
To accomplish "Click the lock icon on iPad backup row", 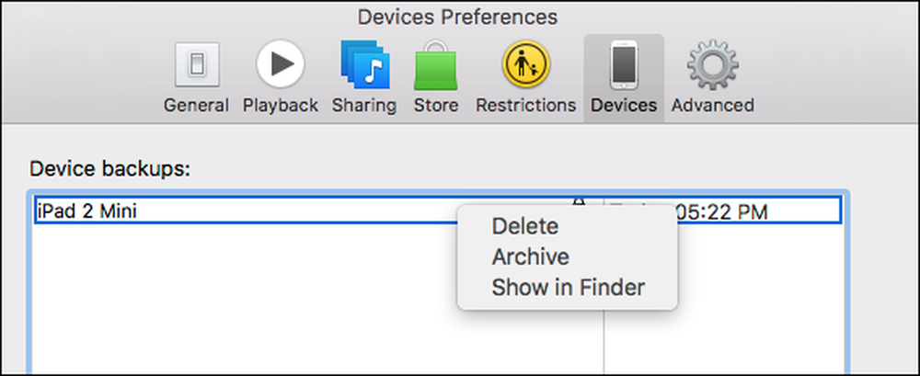I will point(579,201).
